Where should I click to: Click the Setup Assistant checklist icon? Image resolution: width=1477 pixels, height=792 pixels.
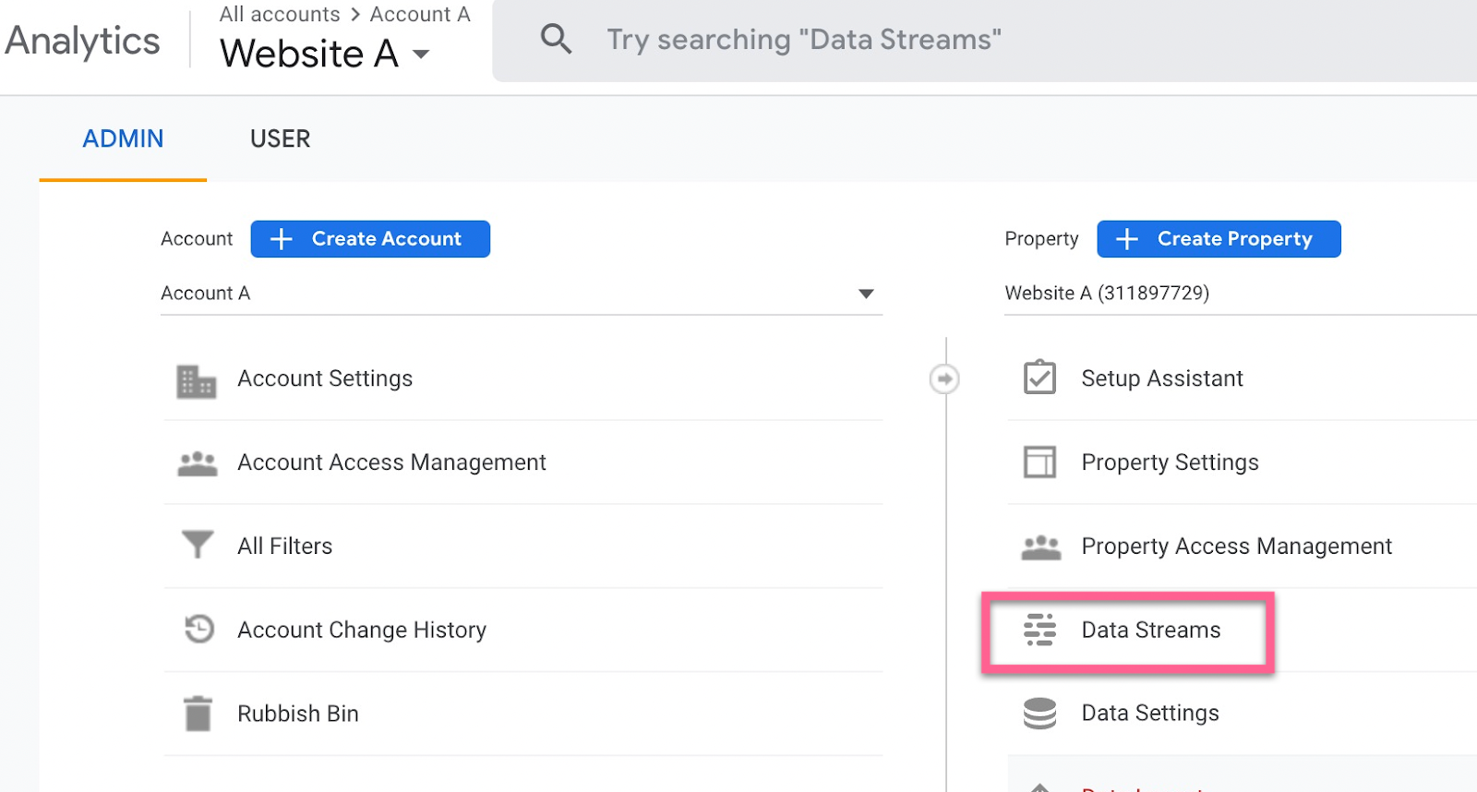click(x=1039, y=378)
